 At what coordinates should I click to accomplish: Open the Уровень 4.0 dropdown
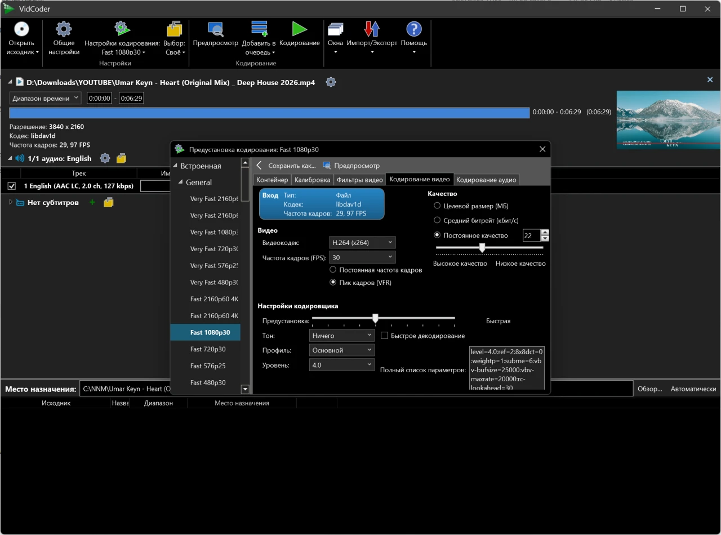pyautogui.click(x=342, y=365)
